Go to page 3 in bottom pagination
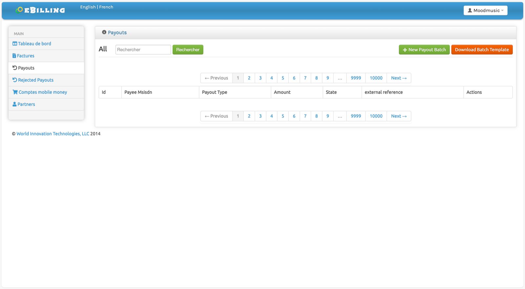This screenshot has width=525, height=289. (261, 116)
